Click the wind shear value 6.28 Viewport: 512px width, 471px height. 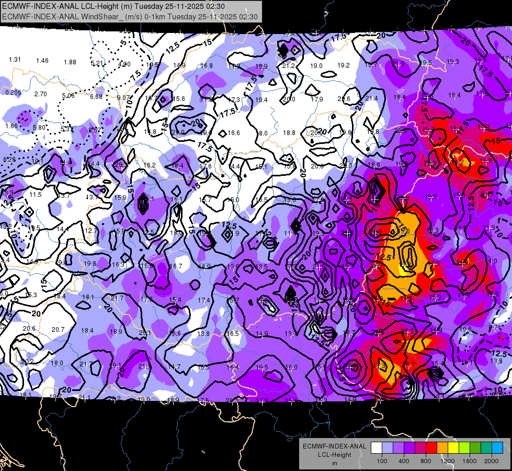point(9,160)
